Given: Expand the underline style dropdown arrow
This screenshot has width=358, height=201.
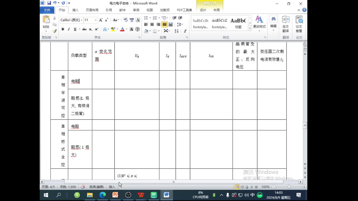Looking at the screenshot, I should [79, 29].
